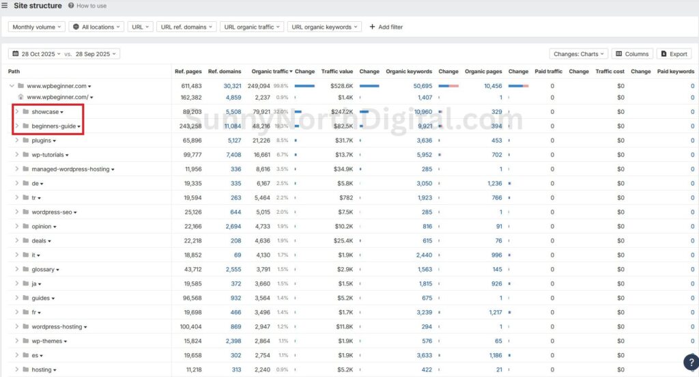The height and width of the screenshot is (377, 699).
Task: Click organic keywords 10,960 for showcase
Action: 423,111
